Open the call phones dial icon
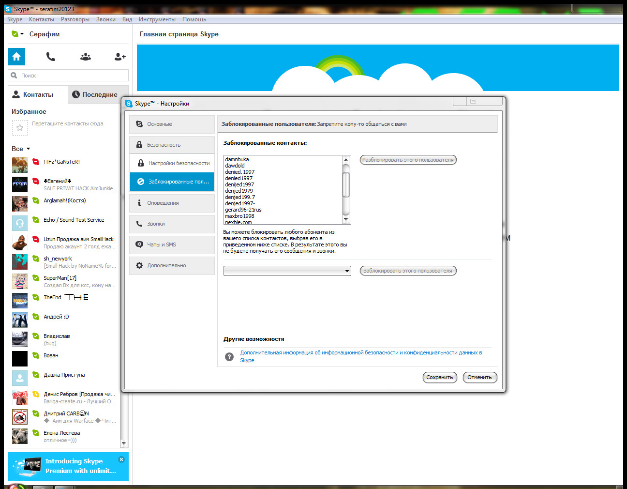The height and width of the screenshot is (489, 627). (51, 57)
